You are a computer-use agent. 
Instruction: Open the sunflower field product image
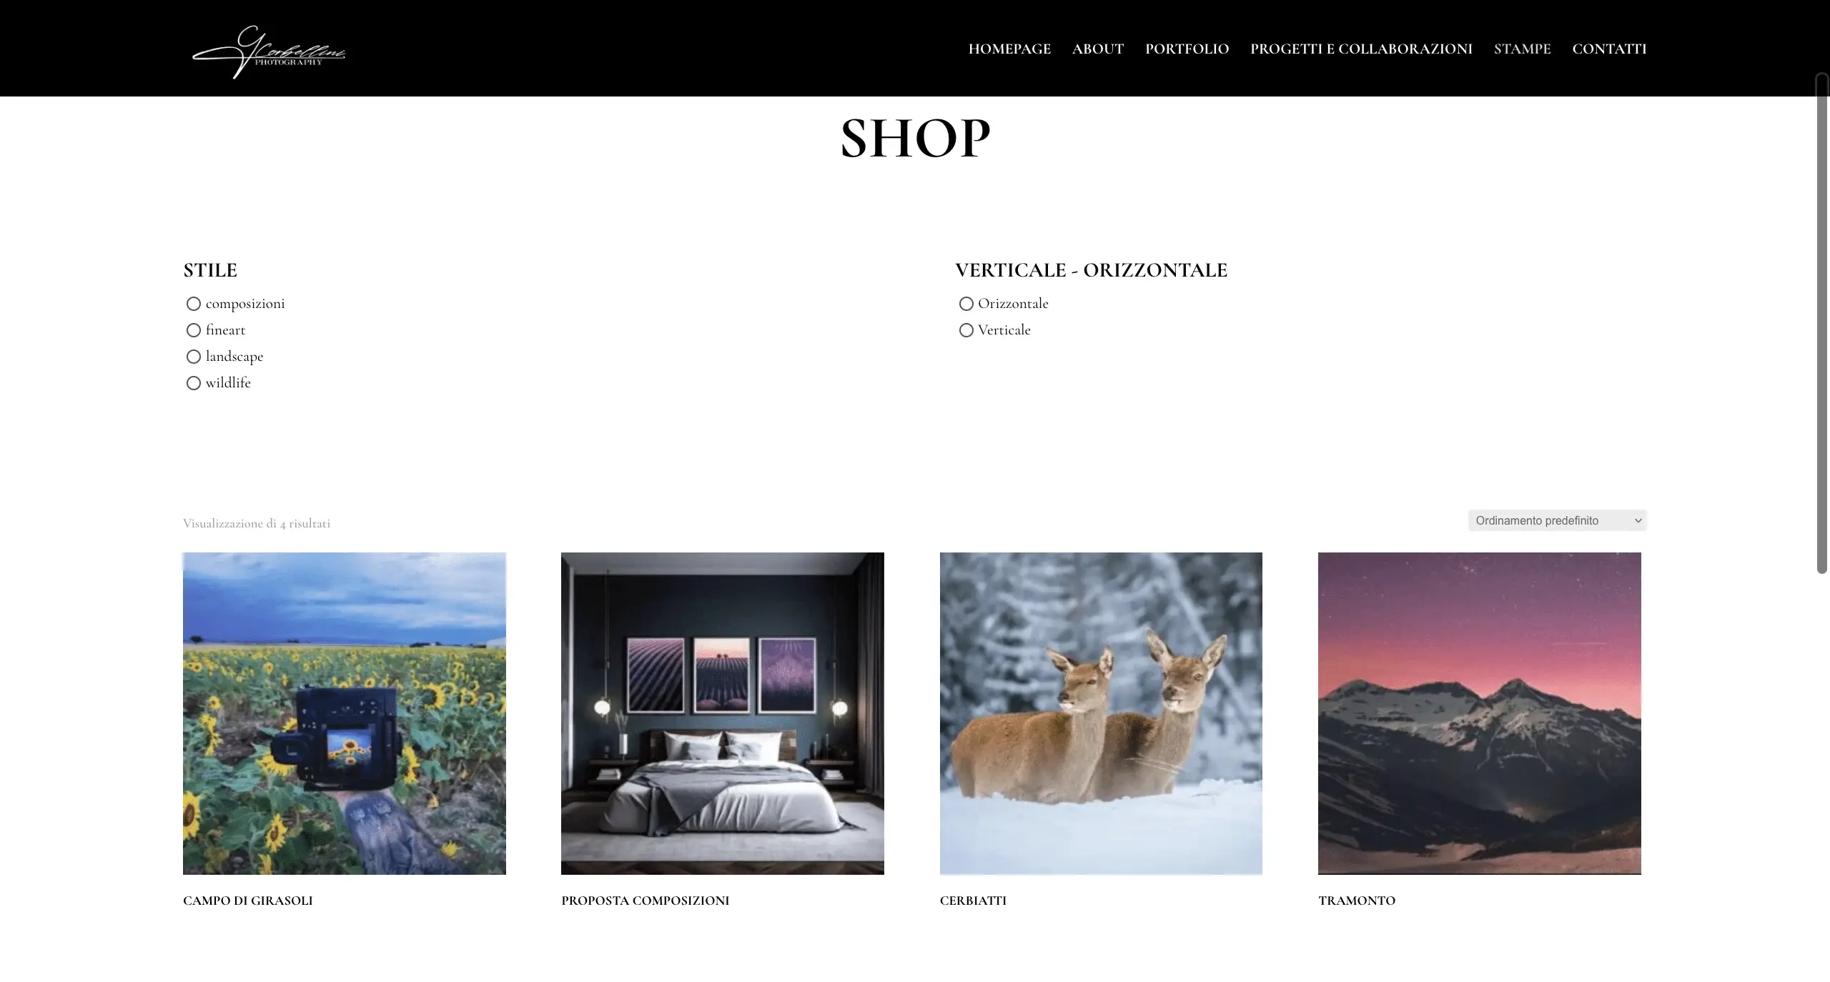tap(345, 713)
